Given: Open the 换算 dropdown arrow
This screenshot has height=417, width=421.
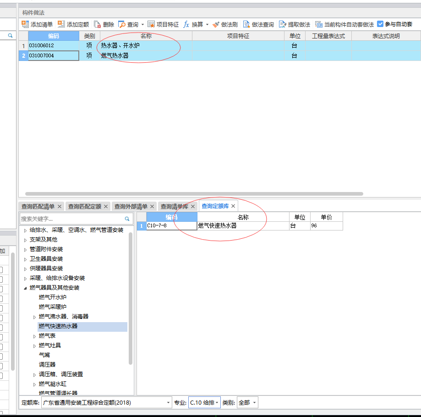Looking at the screenshot, I should point(207,25).
